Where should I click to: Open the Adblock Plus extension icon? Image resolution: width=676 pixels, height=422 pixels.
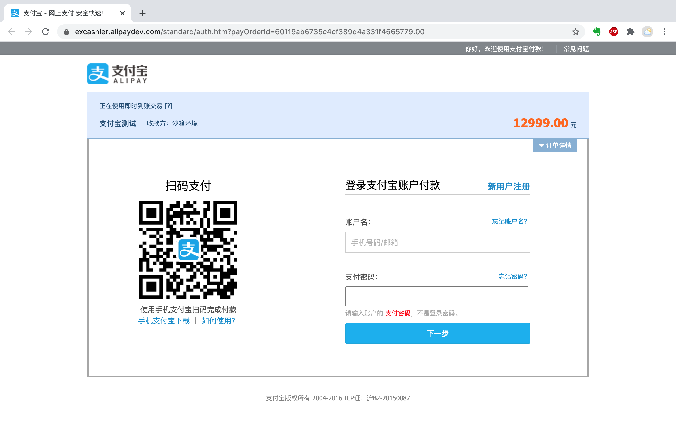pyautogui.click(x=613, y=32)
